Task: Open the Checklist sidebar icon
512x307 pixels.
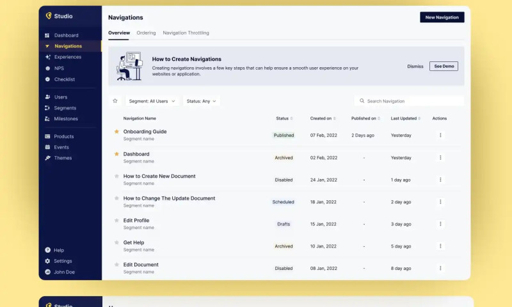Action: point(47,79)
